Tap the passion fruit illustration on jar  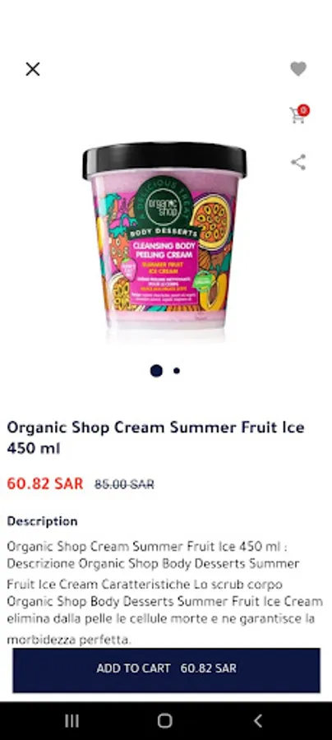click(x=211, y=222)
